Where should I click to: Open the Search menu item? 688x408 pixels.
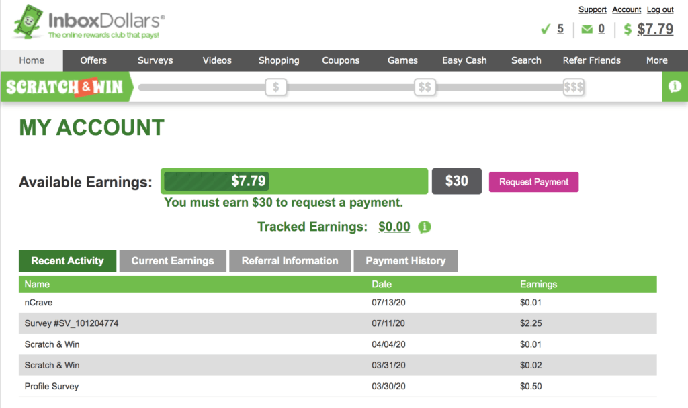[526, 60]
